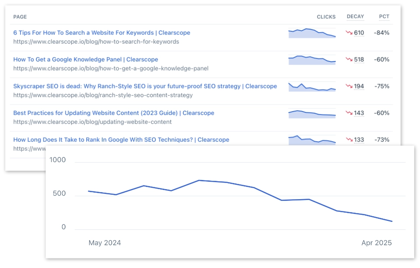Image resolution: width=420 pixels, height=268 pixels.
Task: Open 'Best Practices for Updating Website Content' link
Action: (x=114, y=113)
